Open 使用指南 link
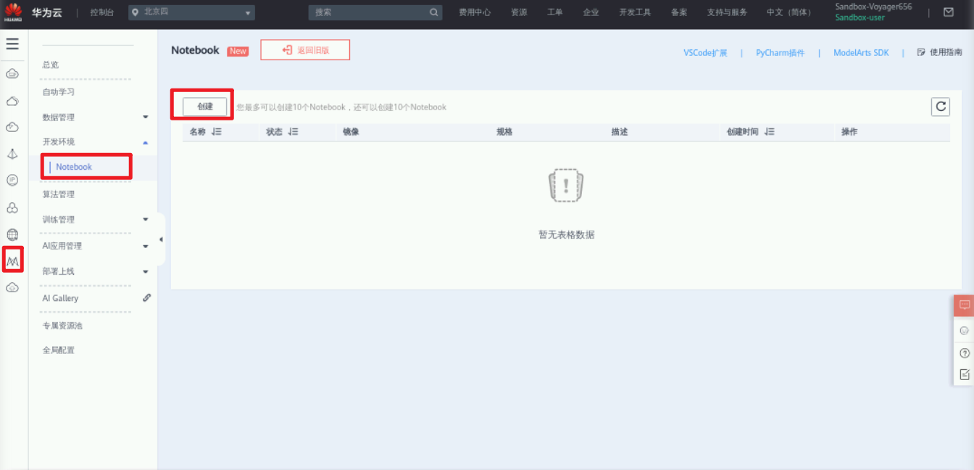 940,52
